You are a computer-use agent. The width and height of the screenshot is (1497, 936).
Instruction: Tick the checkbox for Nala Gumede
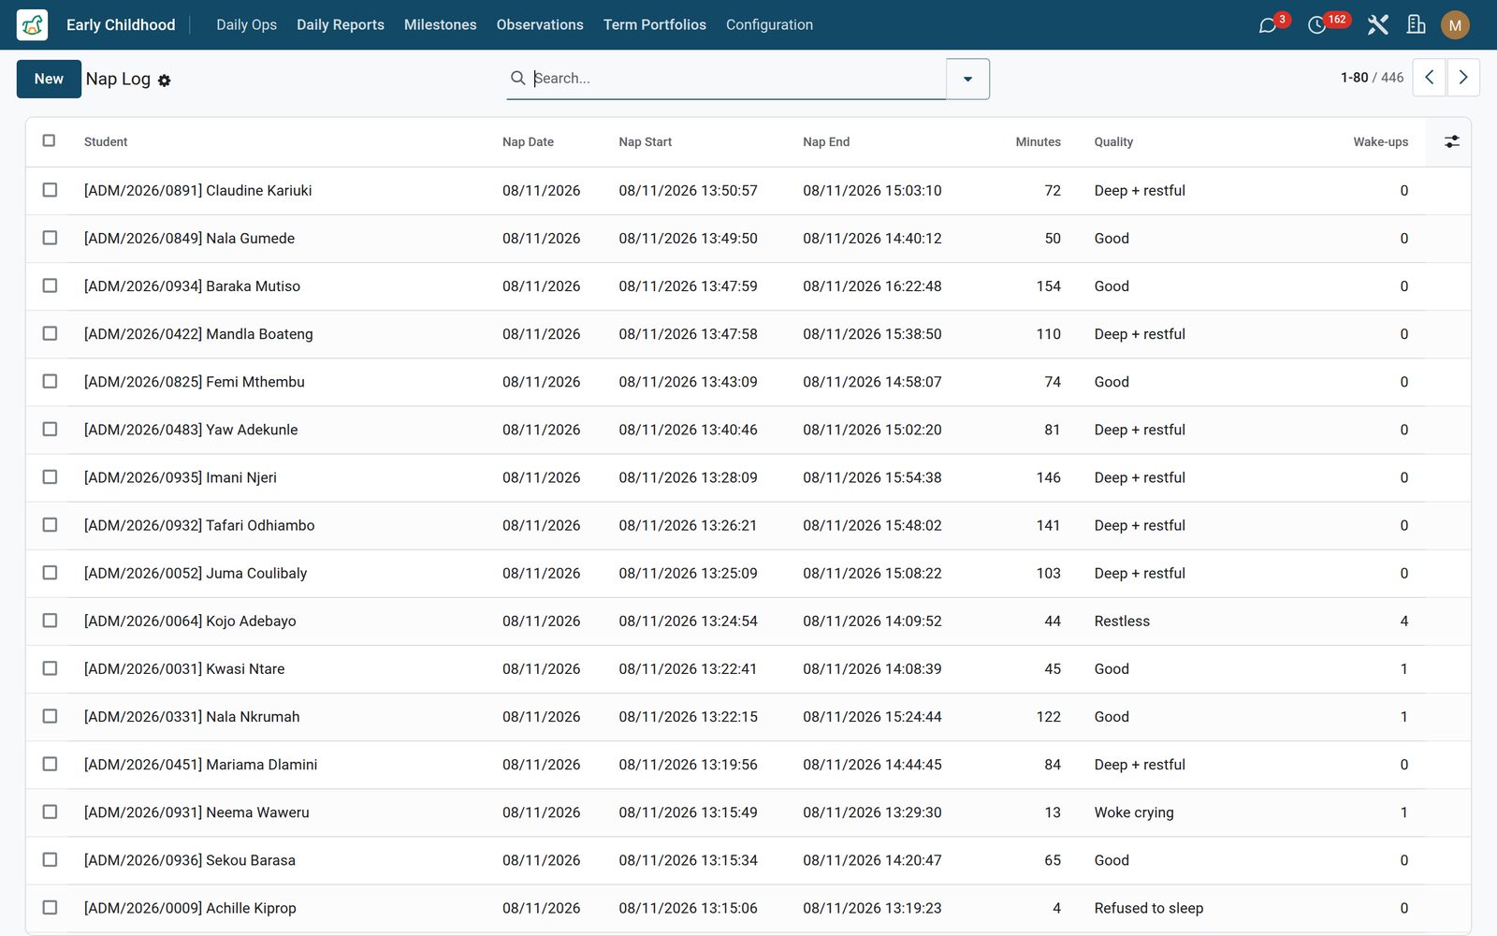point(50,238)
